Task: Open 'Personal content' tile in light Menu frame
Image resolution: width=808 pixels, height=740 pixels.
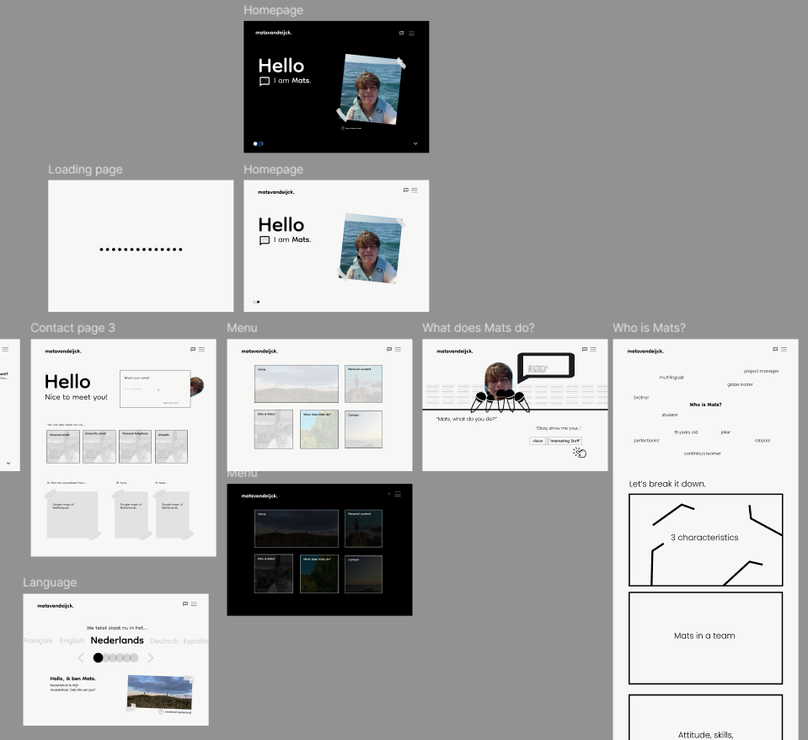Action: coord(363,384)
